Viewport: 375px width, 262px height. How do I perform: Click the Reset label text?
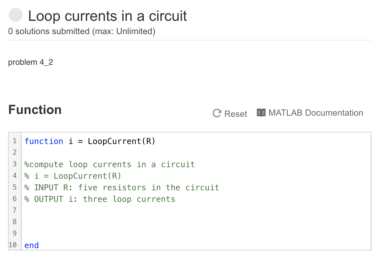[x=234, y=114]
